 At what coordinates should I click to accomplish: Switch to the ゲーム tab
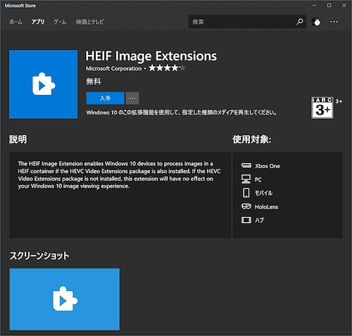[x=60, y=22]
